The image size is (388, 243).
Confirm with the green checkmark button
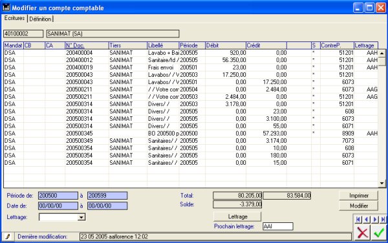click(378, 233)
